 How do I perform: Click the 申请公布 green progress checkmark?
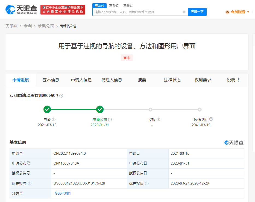(x=100, y=110)
